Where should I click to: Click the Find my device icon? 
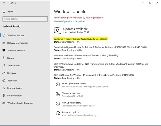click(4, 88)
